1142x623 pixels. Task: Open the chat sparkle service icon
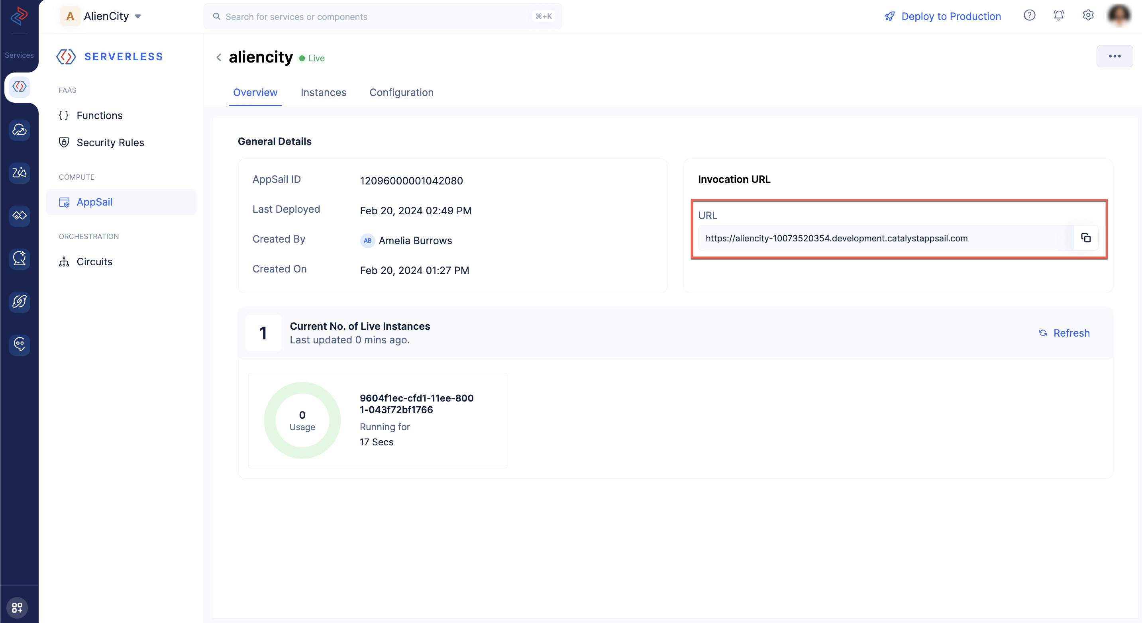click(19, 259)
